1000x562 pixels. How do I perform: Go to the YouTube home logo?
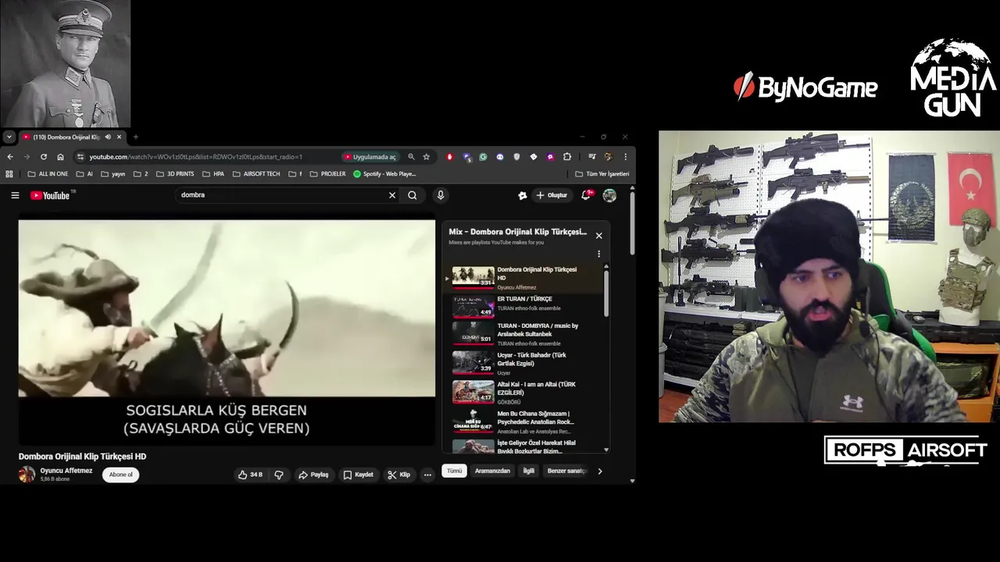coord(51,195)
